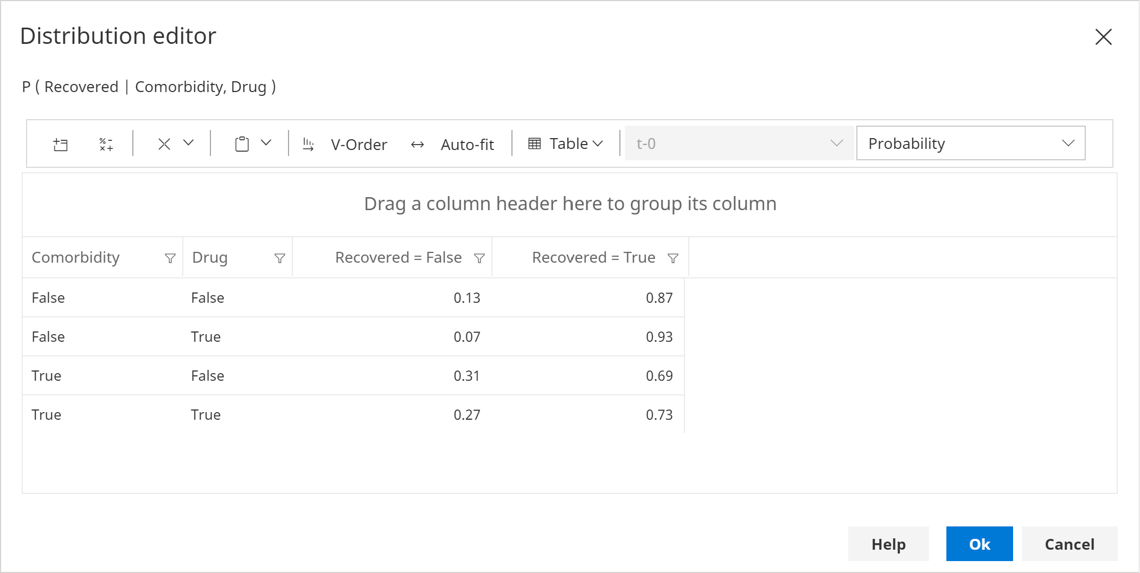Open the Table view dropdown

coord(566,144)
